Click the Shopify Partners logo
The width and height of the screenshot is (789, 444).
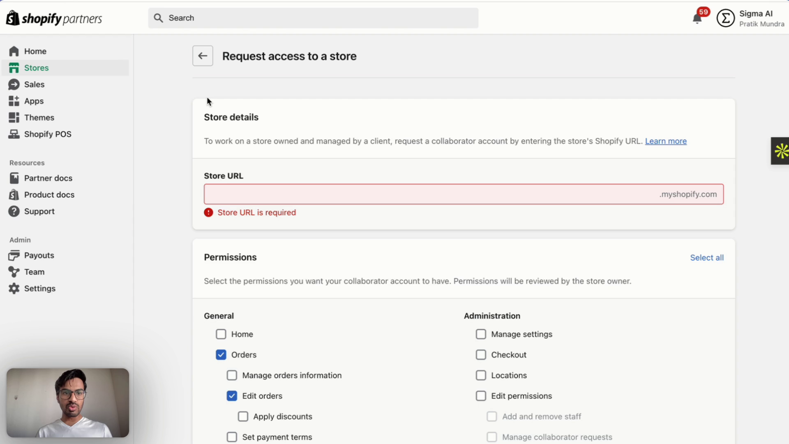tap(54, 18)
